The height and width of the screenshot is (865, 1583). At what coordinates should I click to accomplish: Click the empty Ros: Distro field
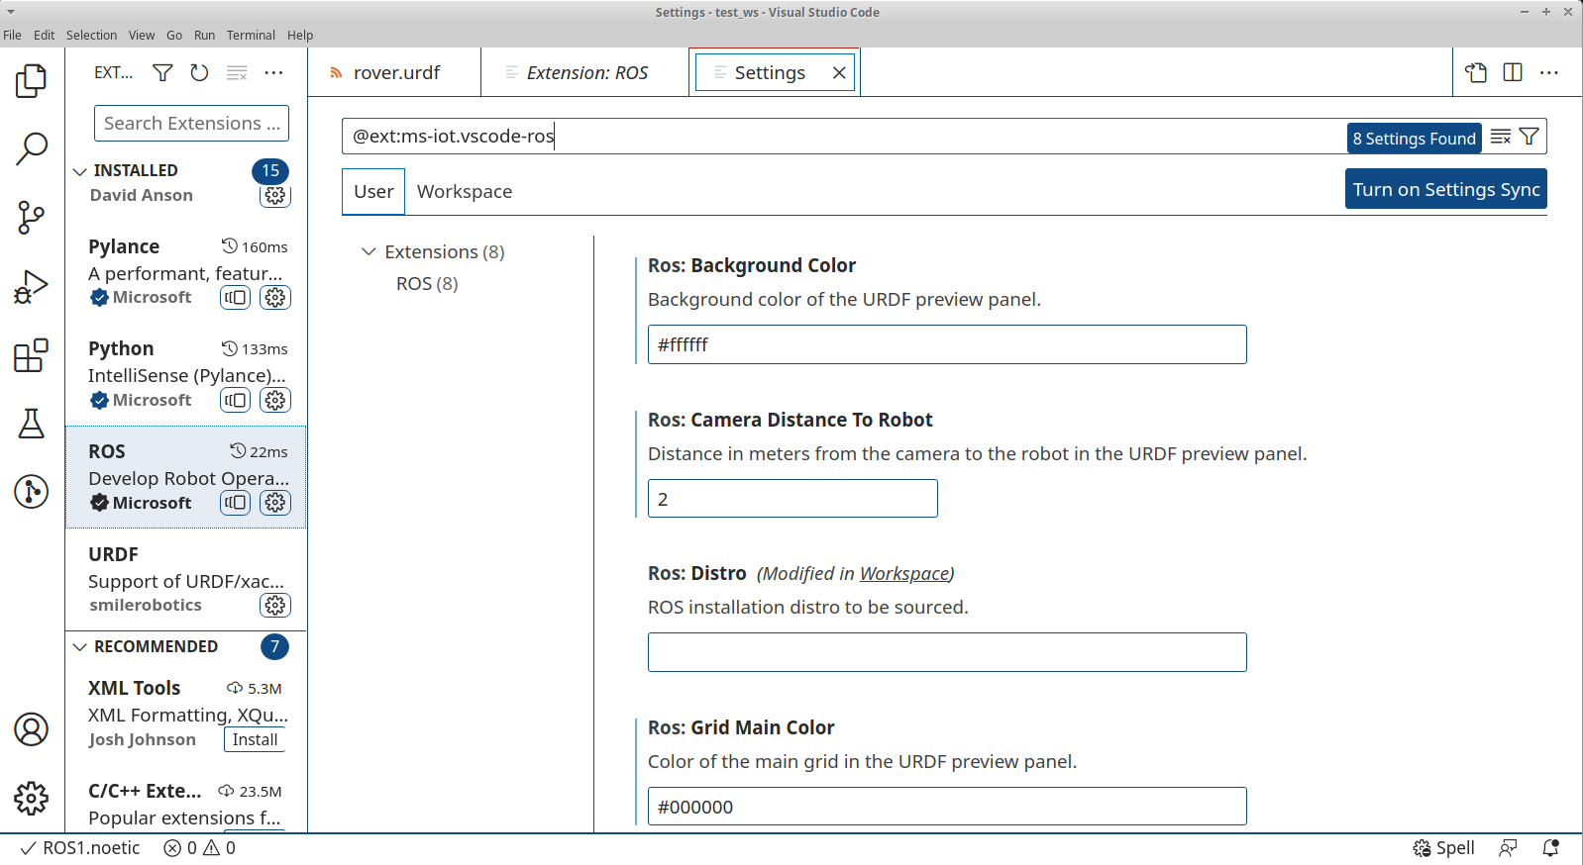(x=947, y=652)
